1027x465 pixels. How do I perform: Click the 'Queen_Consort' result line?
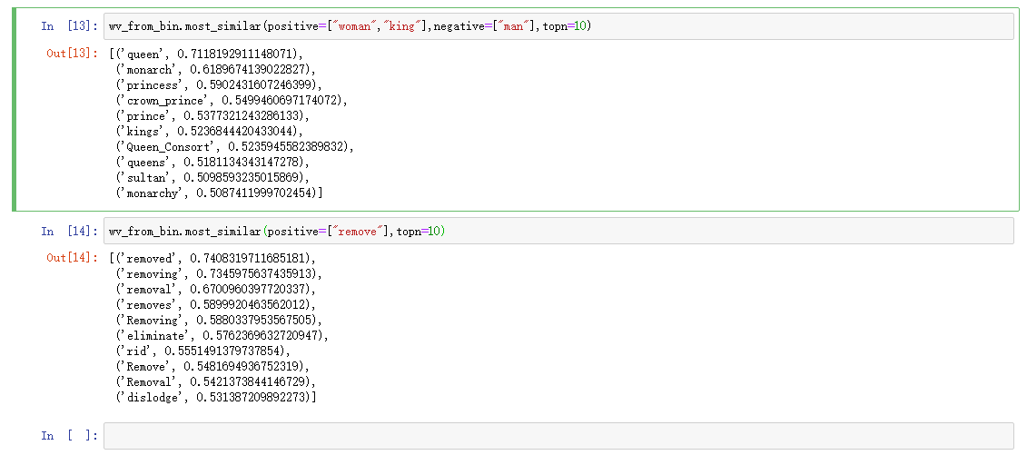coord(234,146)
